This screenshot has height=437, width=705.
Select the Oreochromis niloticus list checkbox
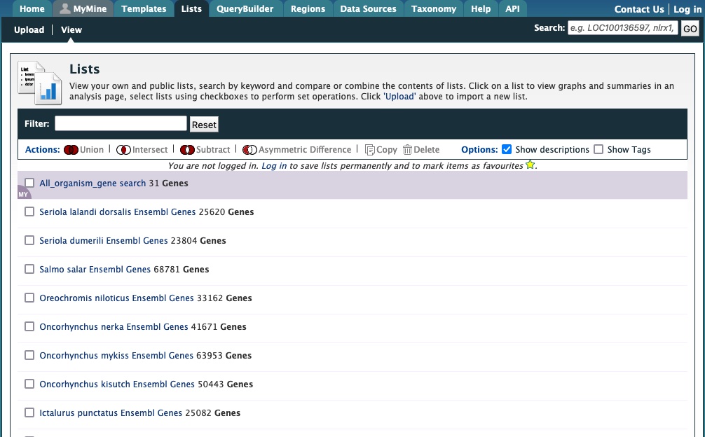click(29, 298)
